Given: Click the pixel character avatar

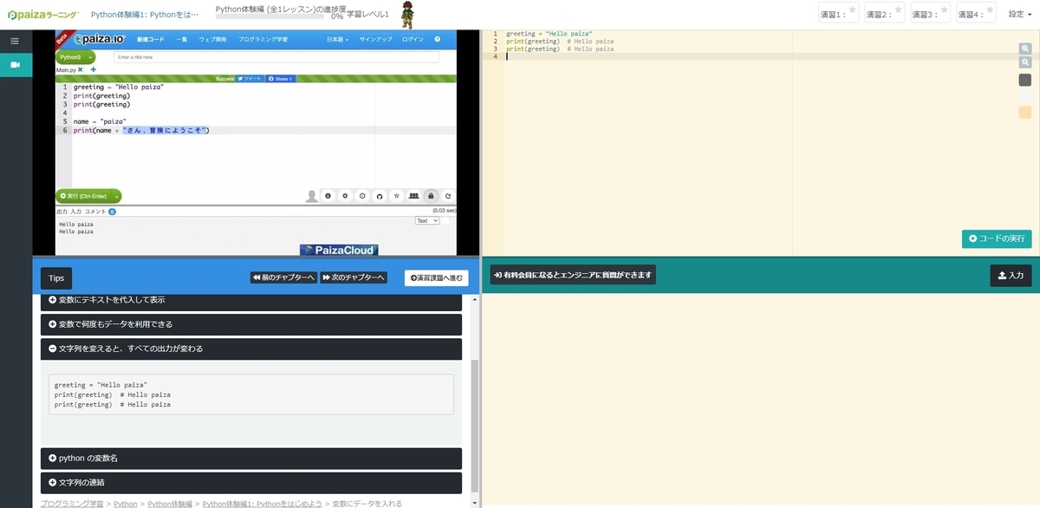Looking at the screenshot, I should click(406, 15).
